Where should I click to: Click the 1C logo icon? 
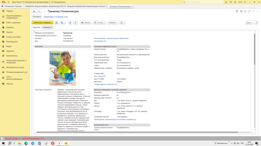[x=4, y=2]
